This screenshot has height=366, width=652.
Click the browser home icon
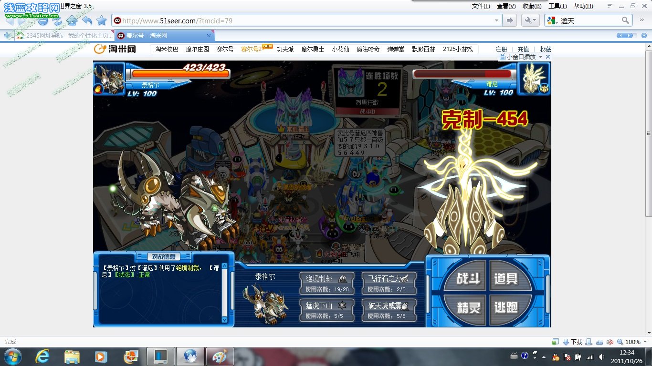pos(72,20)
